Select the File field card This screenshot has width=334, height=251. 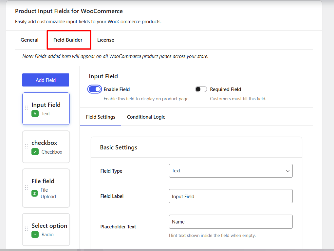pyautogui.click(x=46, y=188)
